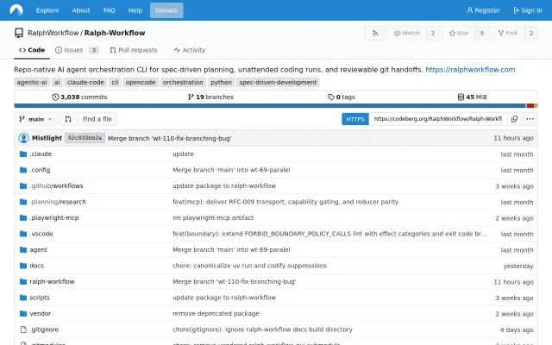Open the .planning/research folder
Screen dimensions: 552x345
coord(58,202)
